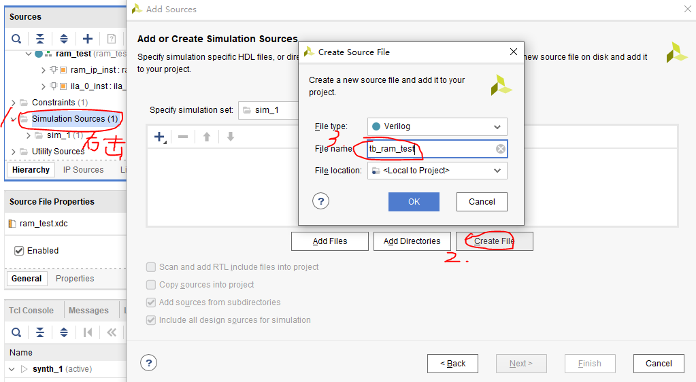Click OK in Create Source File dialog
The width and height of the screenshot is (696, 382).
(414, 202)
